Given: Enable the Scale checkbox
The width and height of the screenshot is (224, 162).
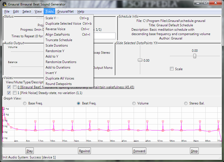Looking at the screenshot, I should pyautogui.click(x=172, y=69).
